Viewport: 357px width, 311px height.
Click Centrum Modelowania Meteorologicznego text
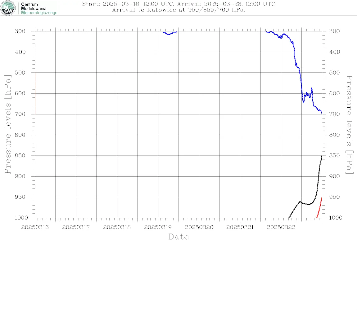click(x=39, y=8)
